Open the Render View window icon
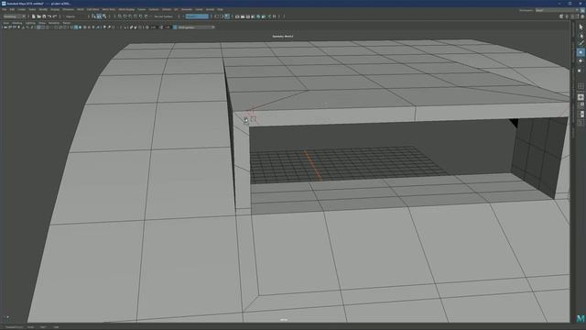This screenshot has width=586, height=330. click(237, 16)
